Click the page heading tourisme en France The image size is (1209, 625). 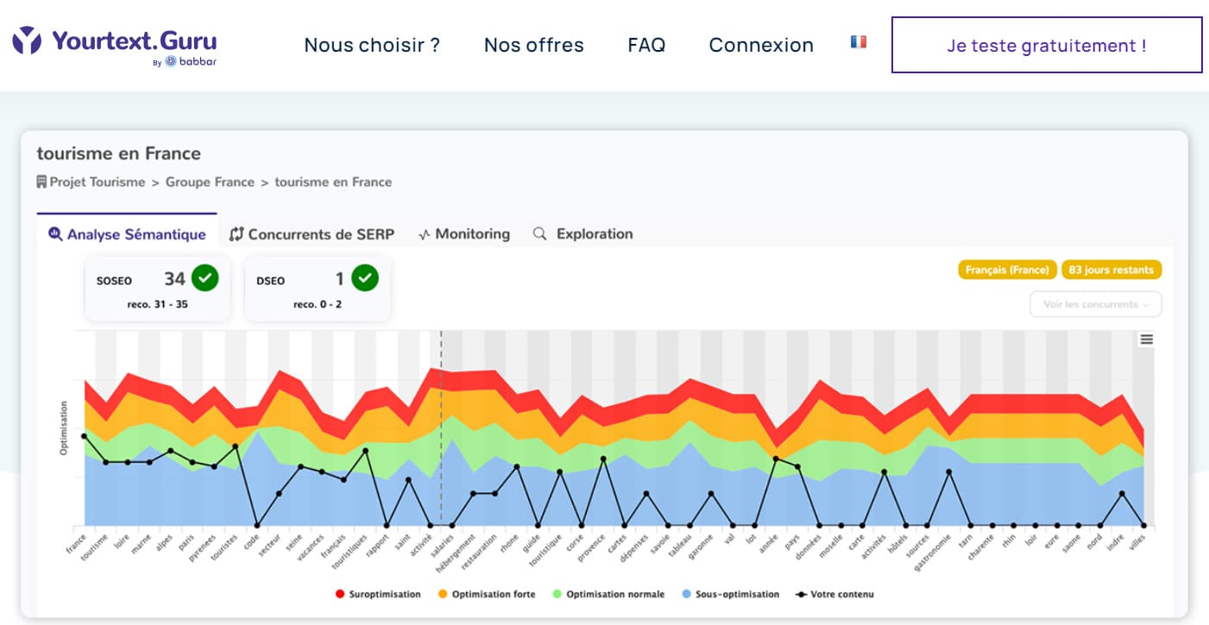[119, 153]
